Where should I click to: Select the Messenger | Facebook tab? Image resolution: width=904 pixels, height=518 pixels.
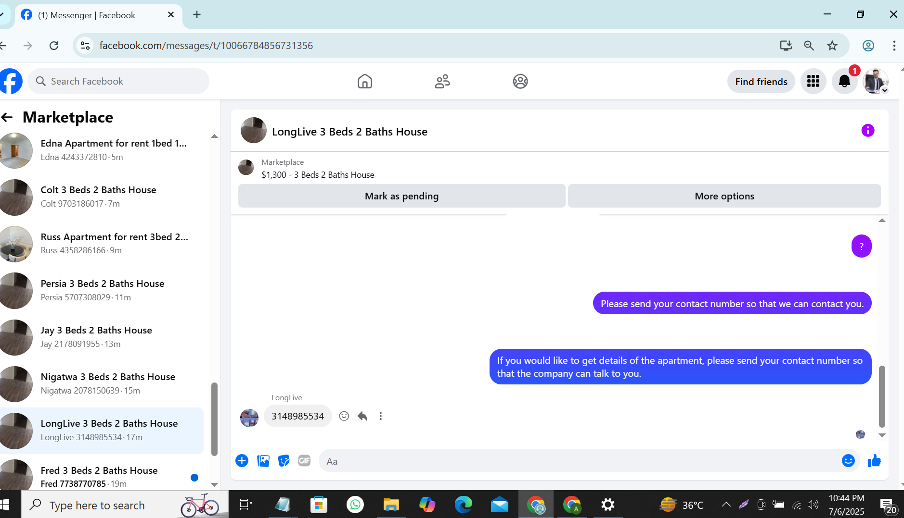click(x=99, y=15)
